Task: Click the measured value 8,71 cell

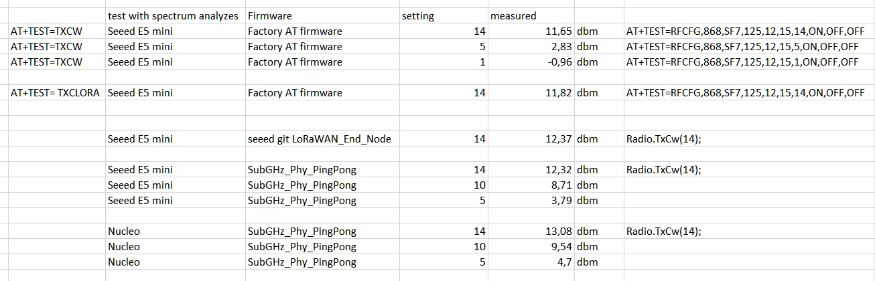Action: 531,185
